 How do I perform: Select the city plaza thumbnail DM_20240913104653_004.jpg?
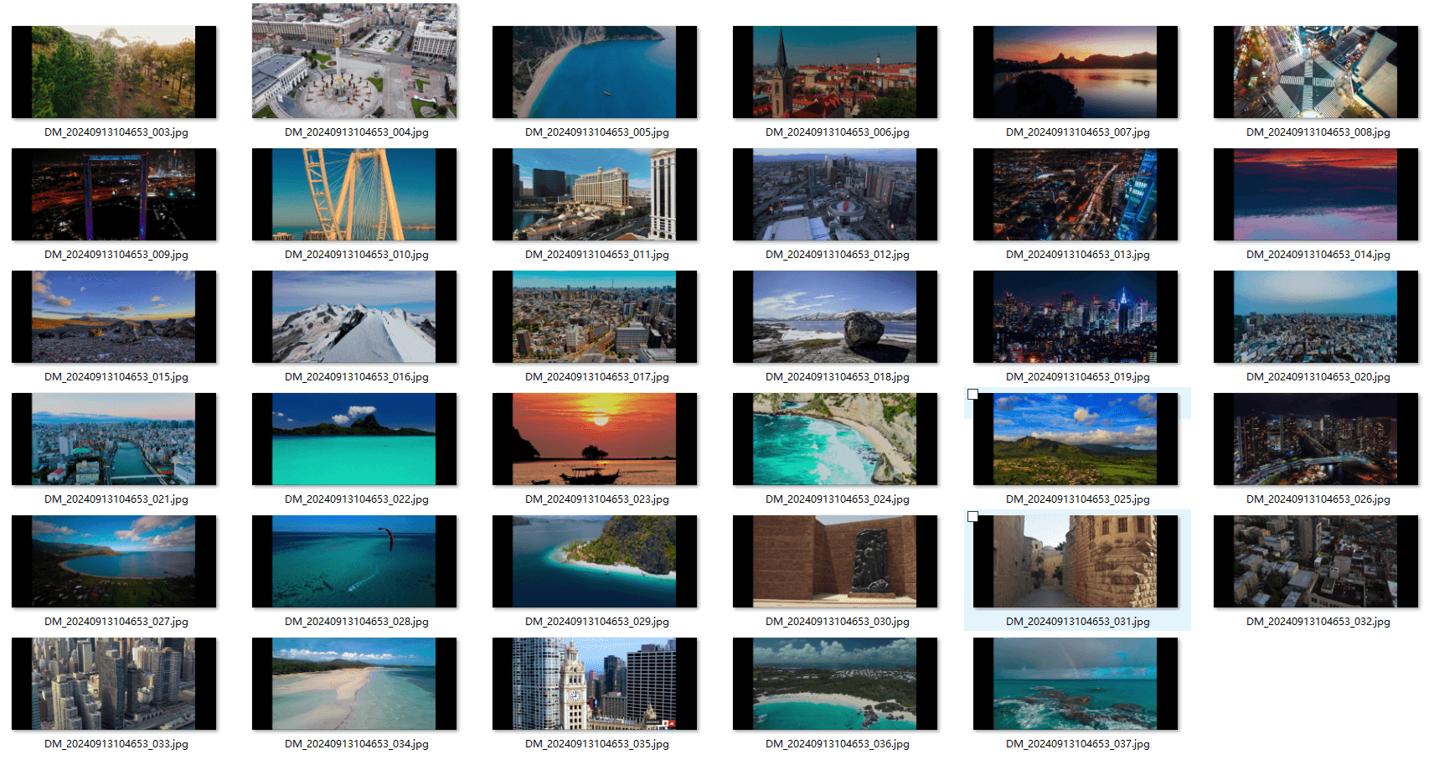point(354,60)
